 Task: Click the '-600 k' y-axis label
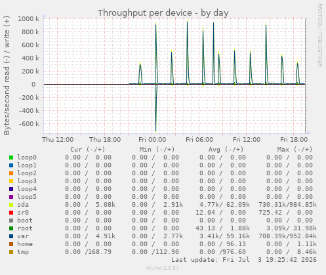coord(29,124)
